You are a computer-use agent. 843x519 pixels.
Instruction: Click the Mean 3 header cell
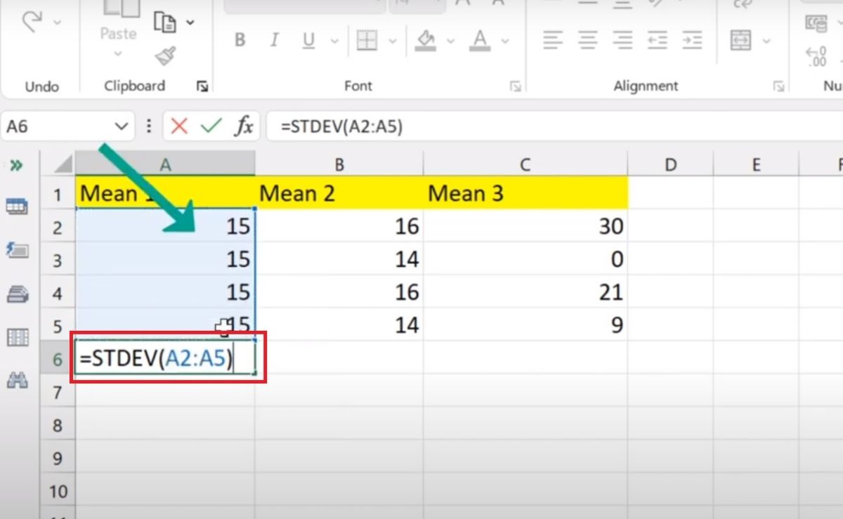click(525, 193)
